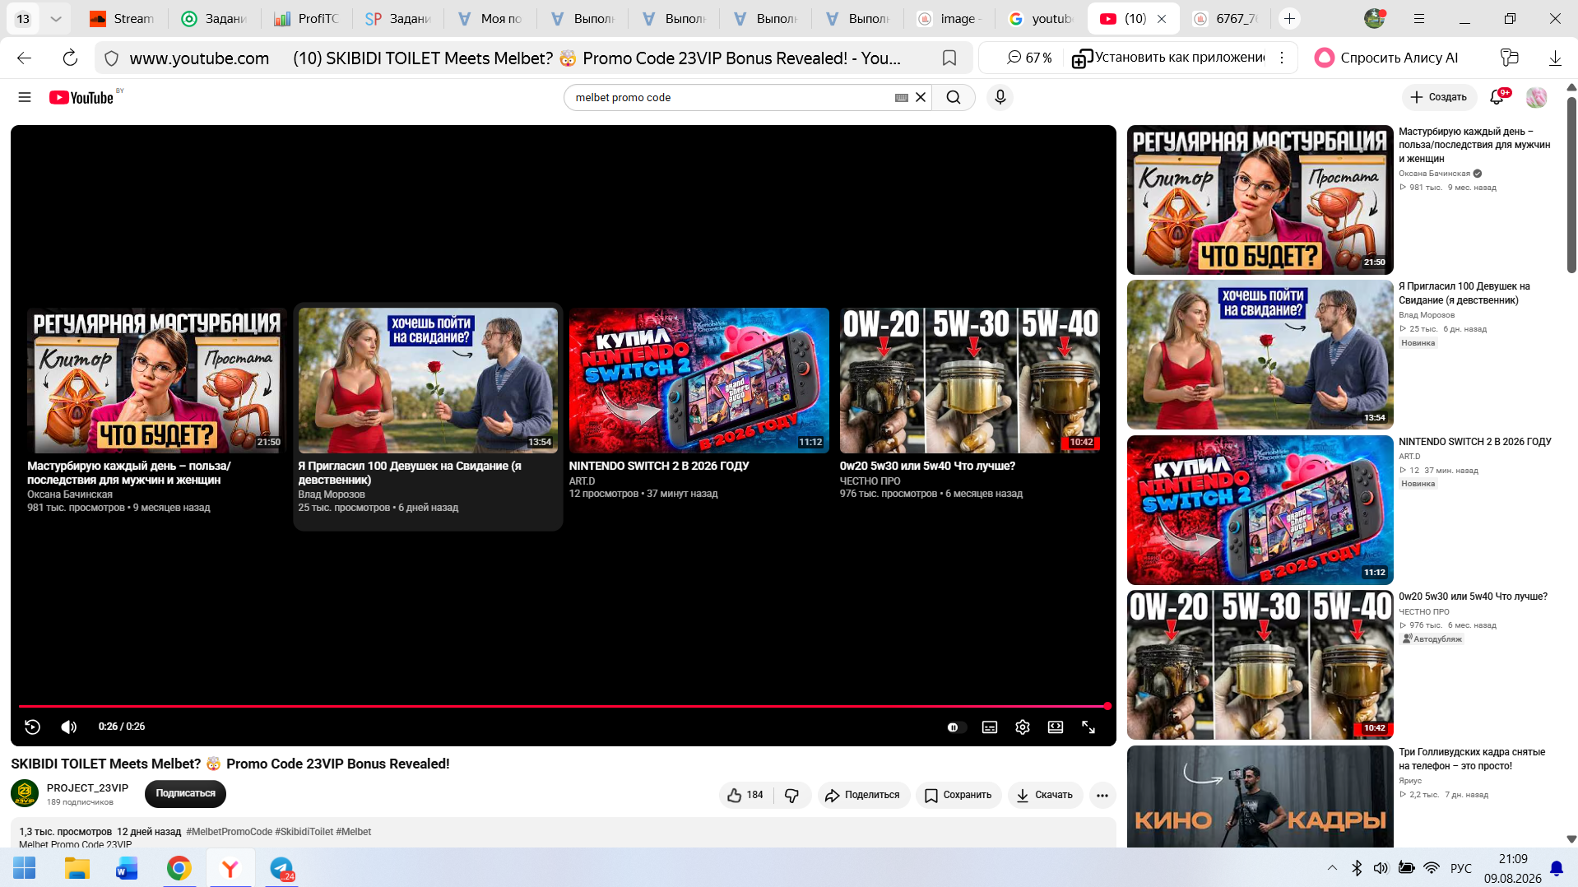Open the 67 % zoom indicator

pos(1029,58)
